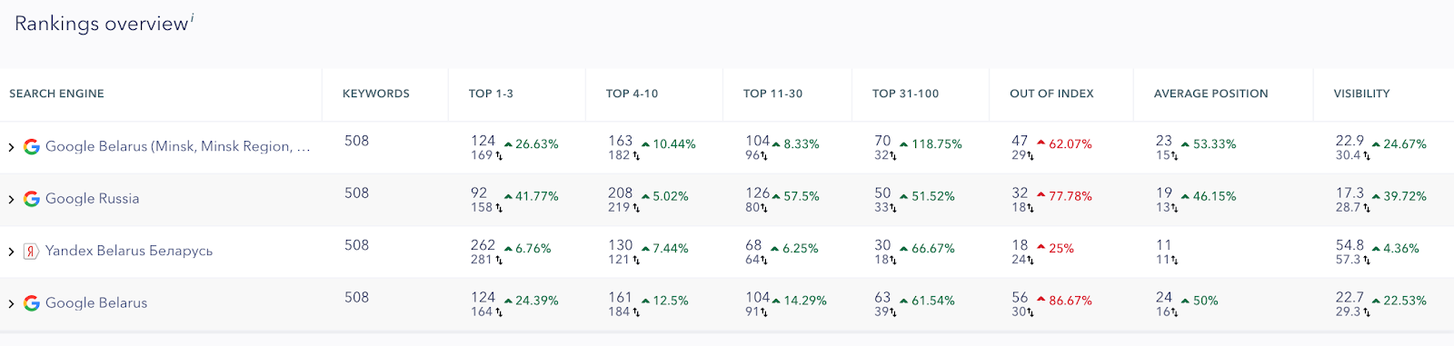This screenshot has width=1454, height=346.
Task: Click the green arrow beside 118.75%
Action: 904,144
